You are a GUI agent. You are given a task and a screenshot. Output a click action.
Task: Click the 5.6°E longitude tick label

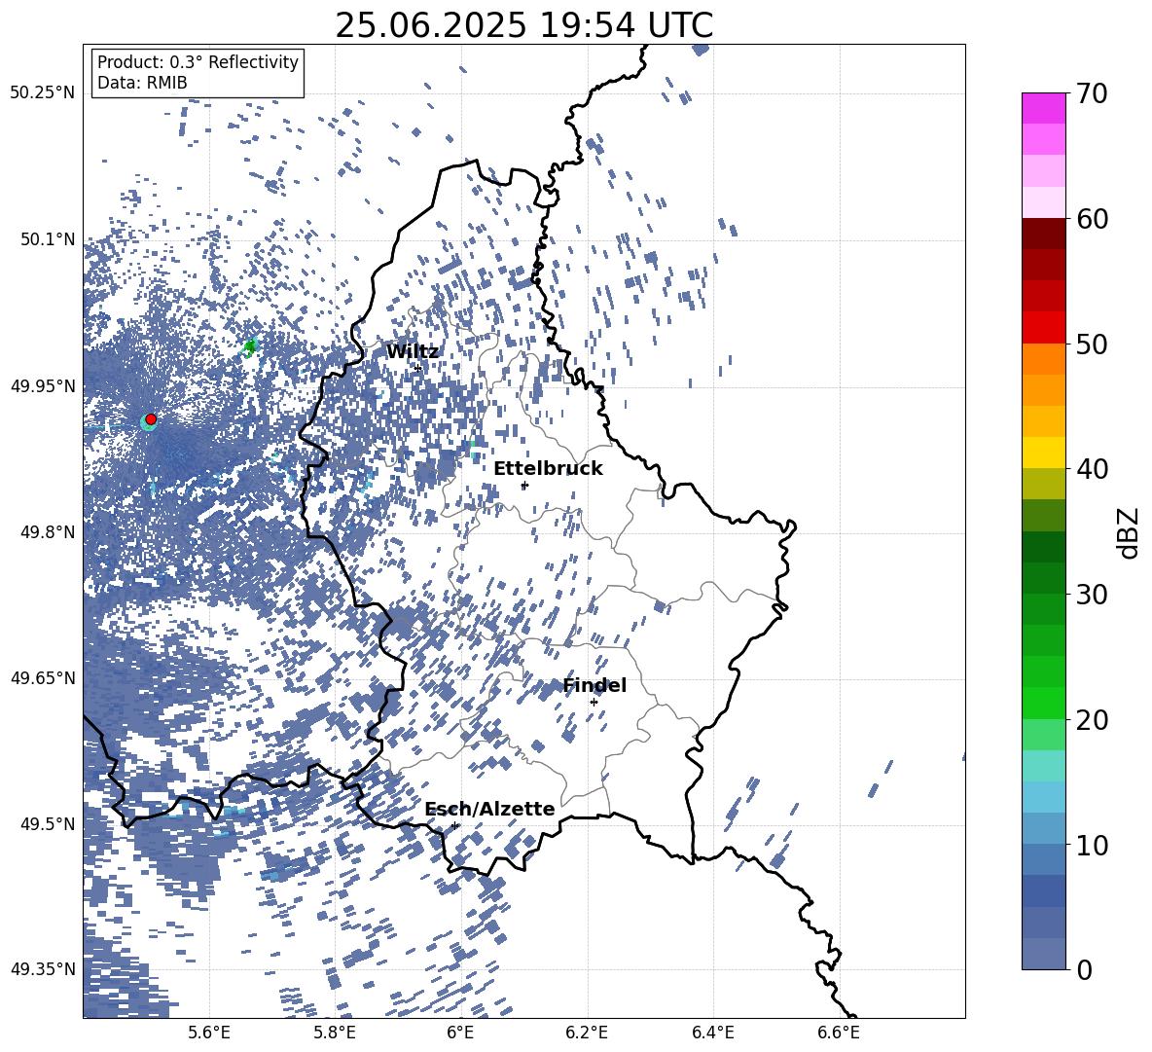pyautogui.click(x=209, y=1033)
